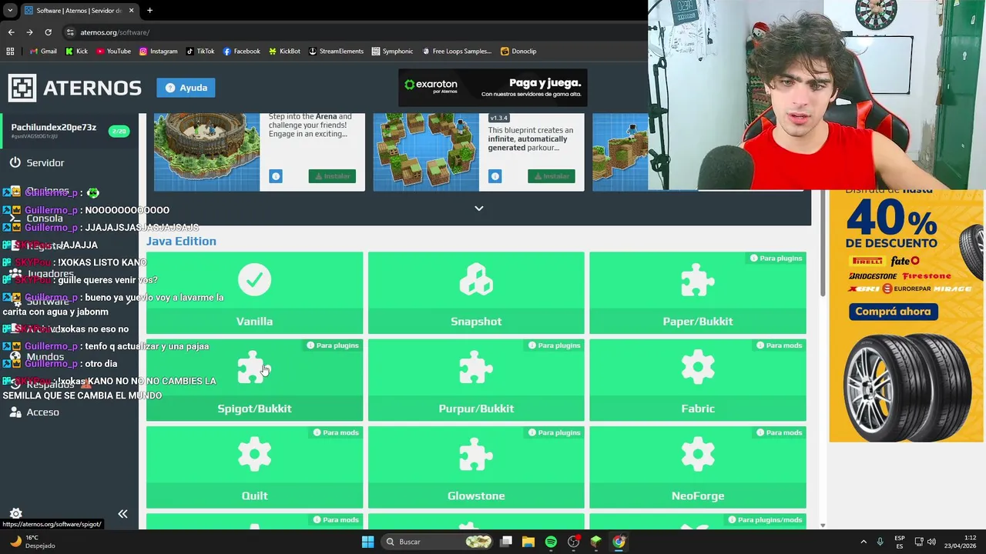
Task: Switch to Software | Aternos tab
Action: coord(79,11)
